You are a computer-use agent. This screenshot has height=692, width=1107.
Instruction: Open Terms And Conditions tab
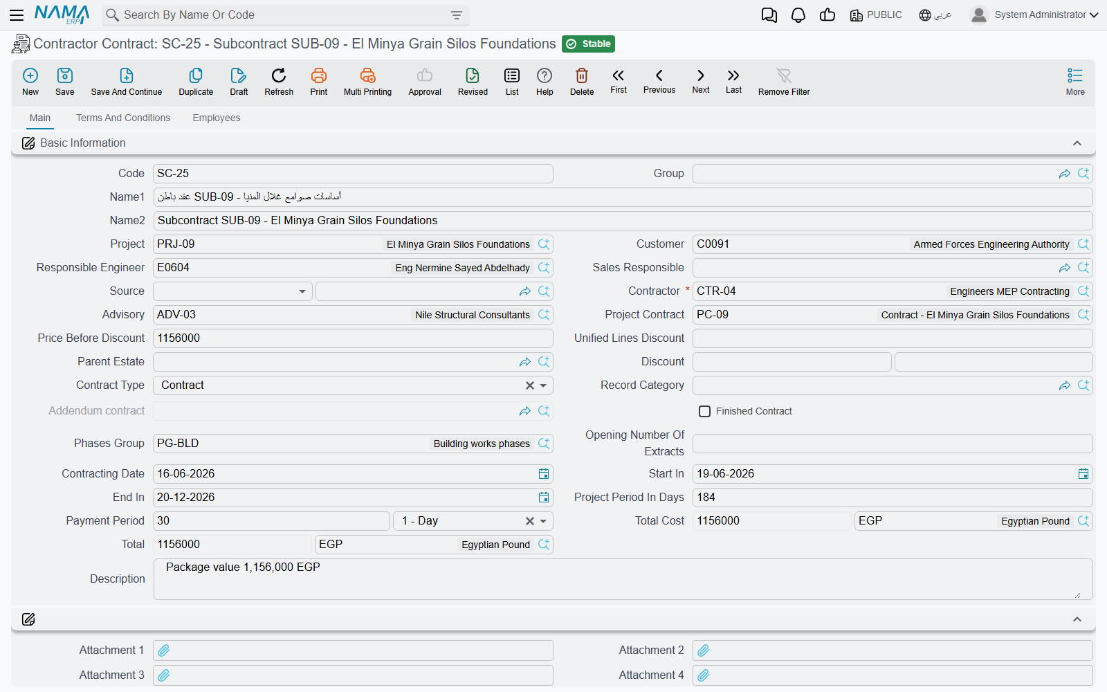(x=123, y=118)
